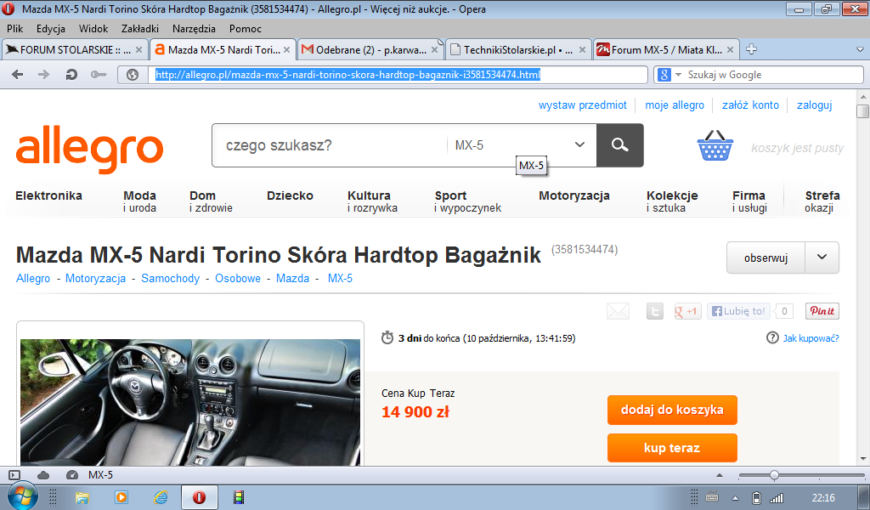870x510 pixels.
Task: Click the Google +1 button
Action: click(687, 311)
